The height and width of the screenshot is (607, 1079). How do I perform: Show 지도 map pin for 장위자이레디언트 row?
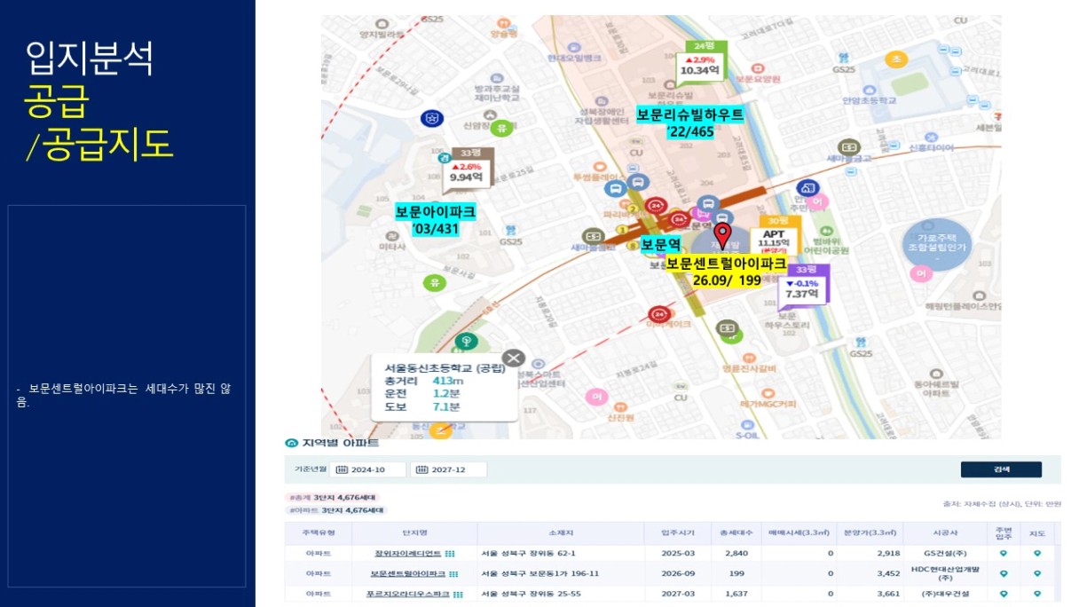1037,553
